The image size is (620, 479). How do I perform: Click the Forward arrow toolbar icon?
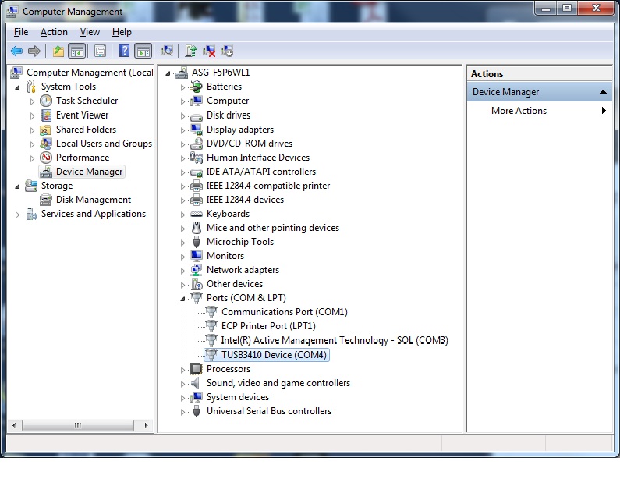(34, 51)
